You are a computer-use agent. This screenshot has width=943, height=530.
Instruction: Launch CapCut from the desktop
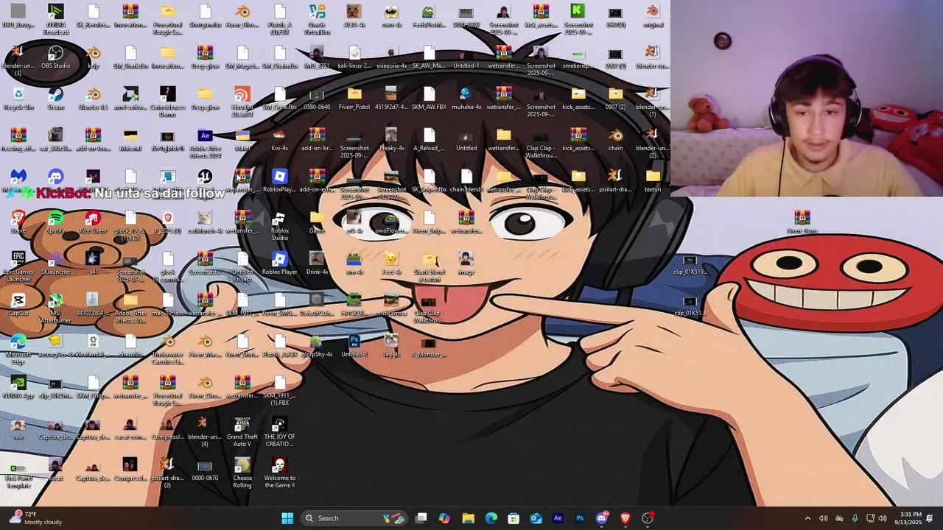click(x=18, y=304)
